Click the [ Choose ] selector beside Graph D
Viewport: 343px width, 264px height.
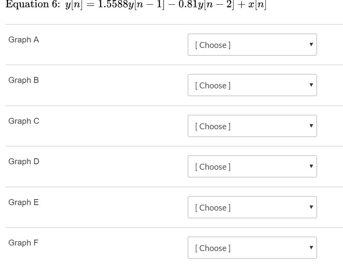(x=252, y=167)
